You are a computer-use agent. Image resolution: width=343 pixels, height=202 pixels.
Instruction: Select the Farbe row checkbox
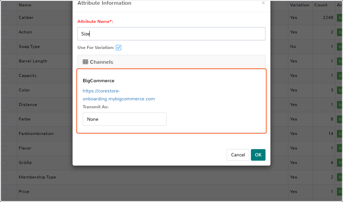tap(3, 119)
